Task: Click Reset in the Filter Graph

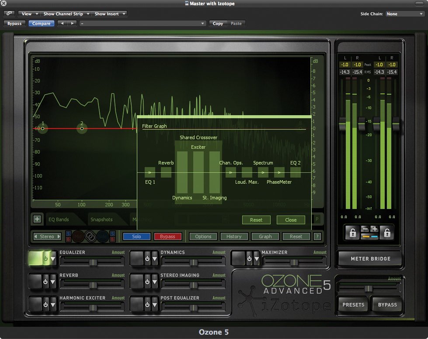Action: point(256,220)
